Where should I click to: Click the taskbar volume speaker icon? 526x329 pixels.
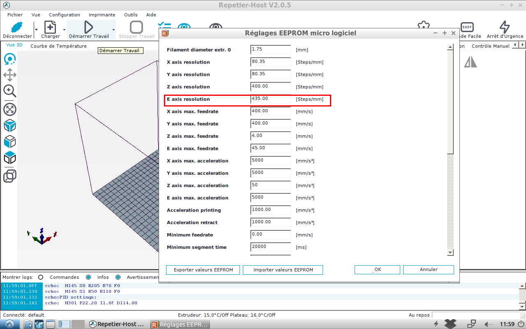point(489,324)
